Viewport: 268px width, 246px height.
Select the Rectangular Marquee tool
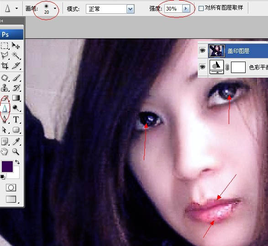point(5,46)
